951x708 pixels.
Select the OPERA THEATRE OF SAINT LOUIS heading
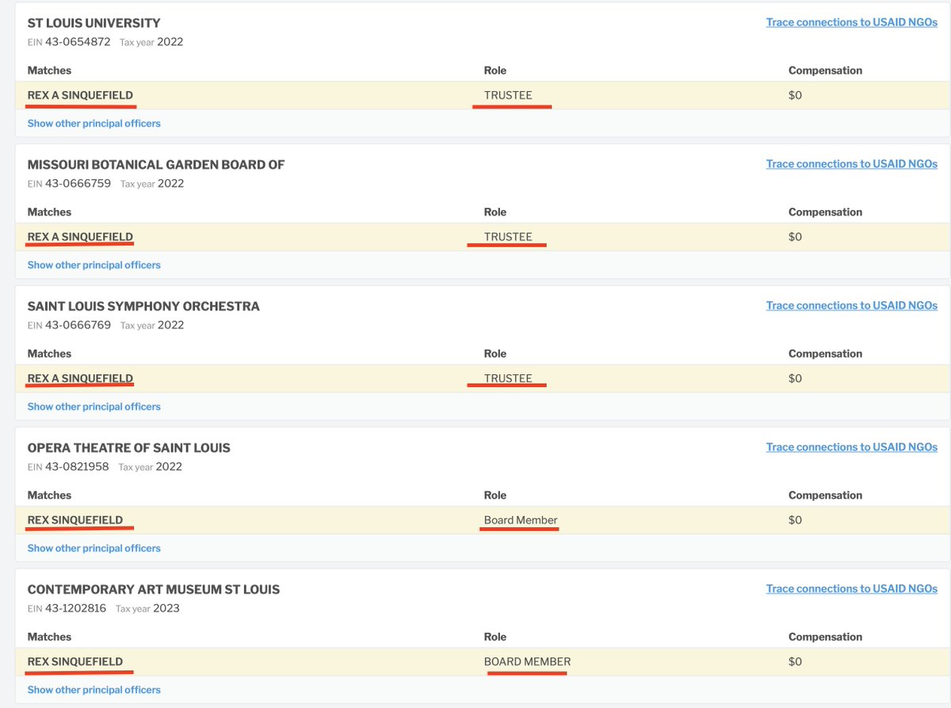(128, 448)
